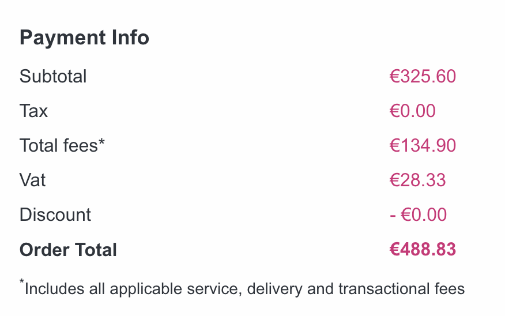
Task: Click the footnote asterisk before Includes
Action: (x=22, y=282)
